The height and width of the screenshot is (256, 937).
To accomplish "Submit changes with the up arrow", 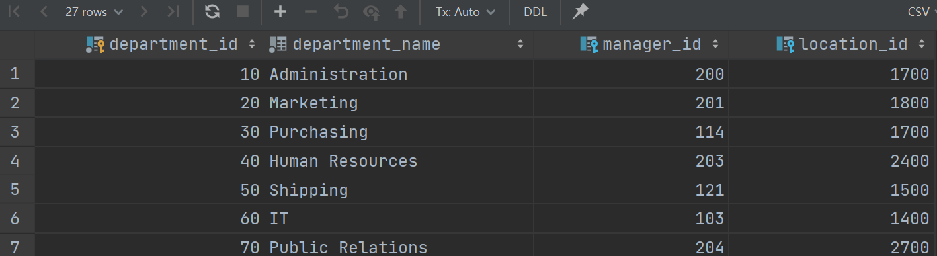I will 401,12.
